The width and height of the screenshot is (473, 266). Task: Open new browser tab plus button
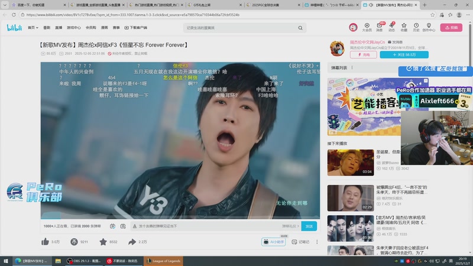pos(425,5)
